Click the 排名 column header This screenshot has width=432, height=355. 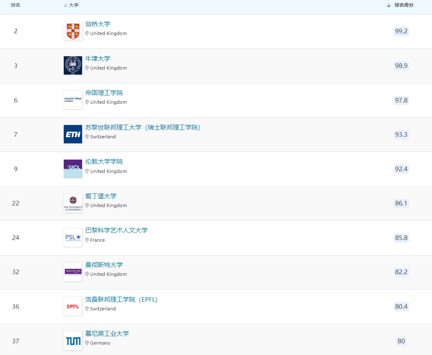[x=15, y=5]
